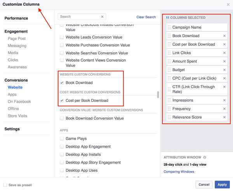Open Attribution Window info tooltip icon
The height and width of the screenshot is (191, 233).
pyautogui.click(x=205, y=157)
